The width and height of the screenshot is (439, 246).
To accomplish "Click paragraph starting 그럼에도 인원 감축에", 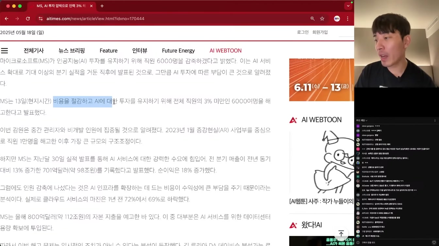I will [135, 193].
